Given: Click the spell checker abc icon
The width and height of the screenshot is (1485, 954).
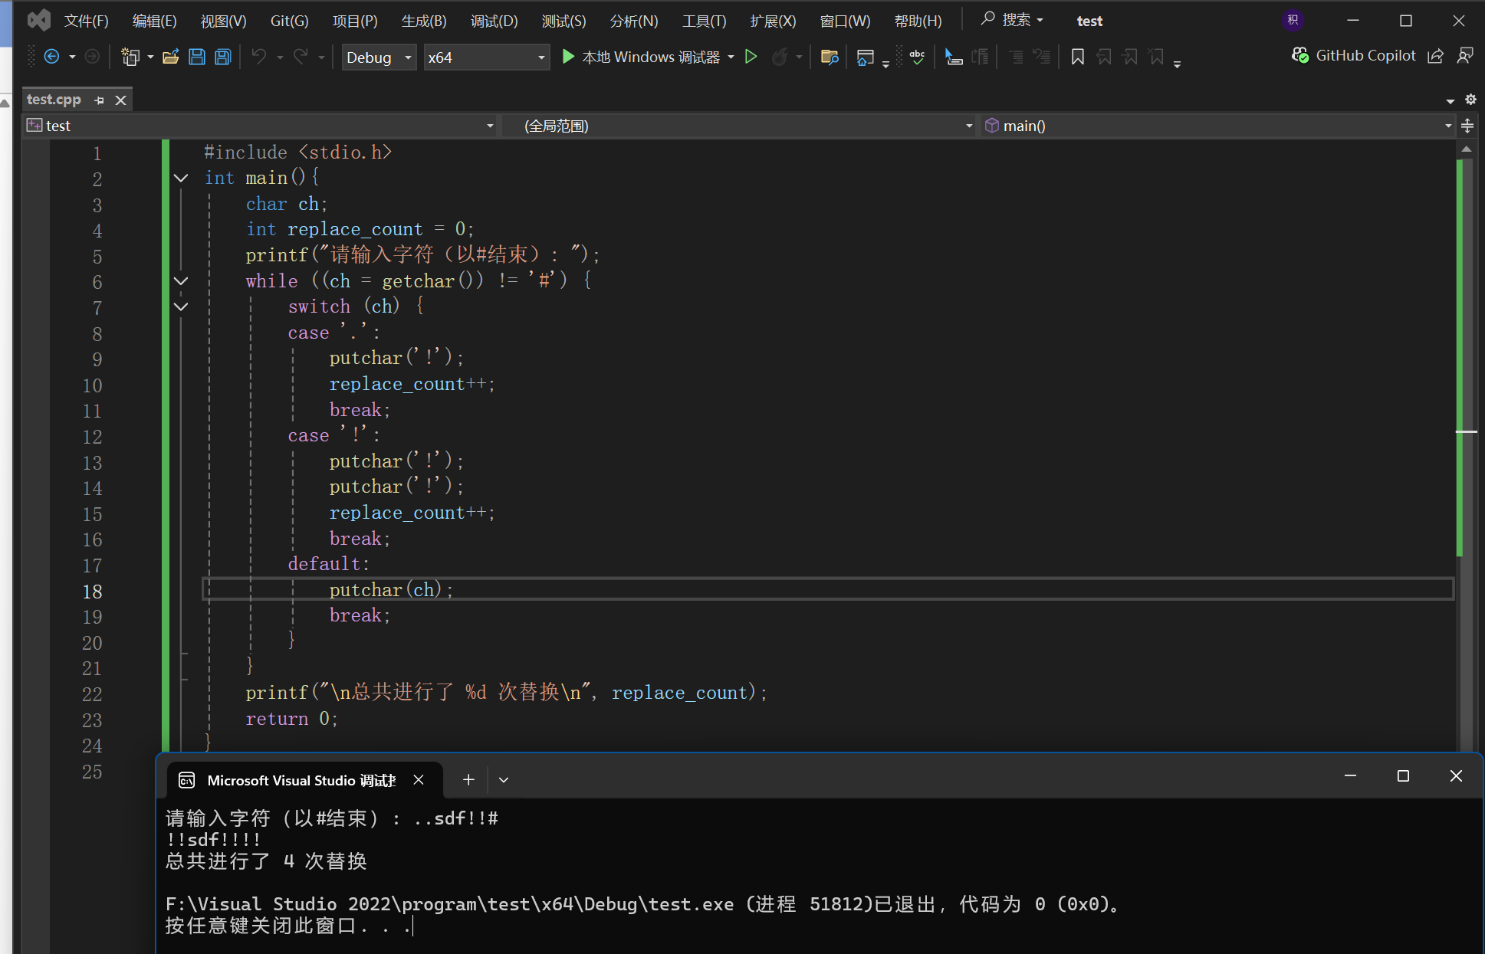Looking at the screenshot, I should pos(917,57).
